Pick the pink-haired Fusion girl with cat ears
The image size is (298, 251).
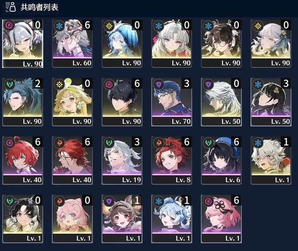coord(72,219)
